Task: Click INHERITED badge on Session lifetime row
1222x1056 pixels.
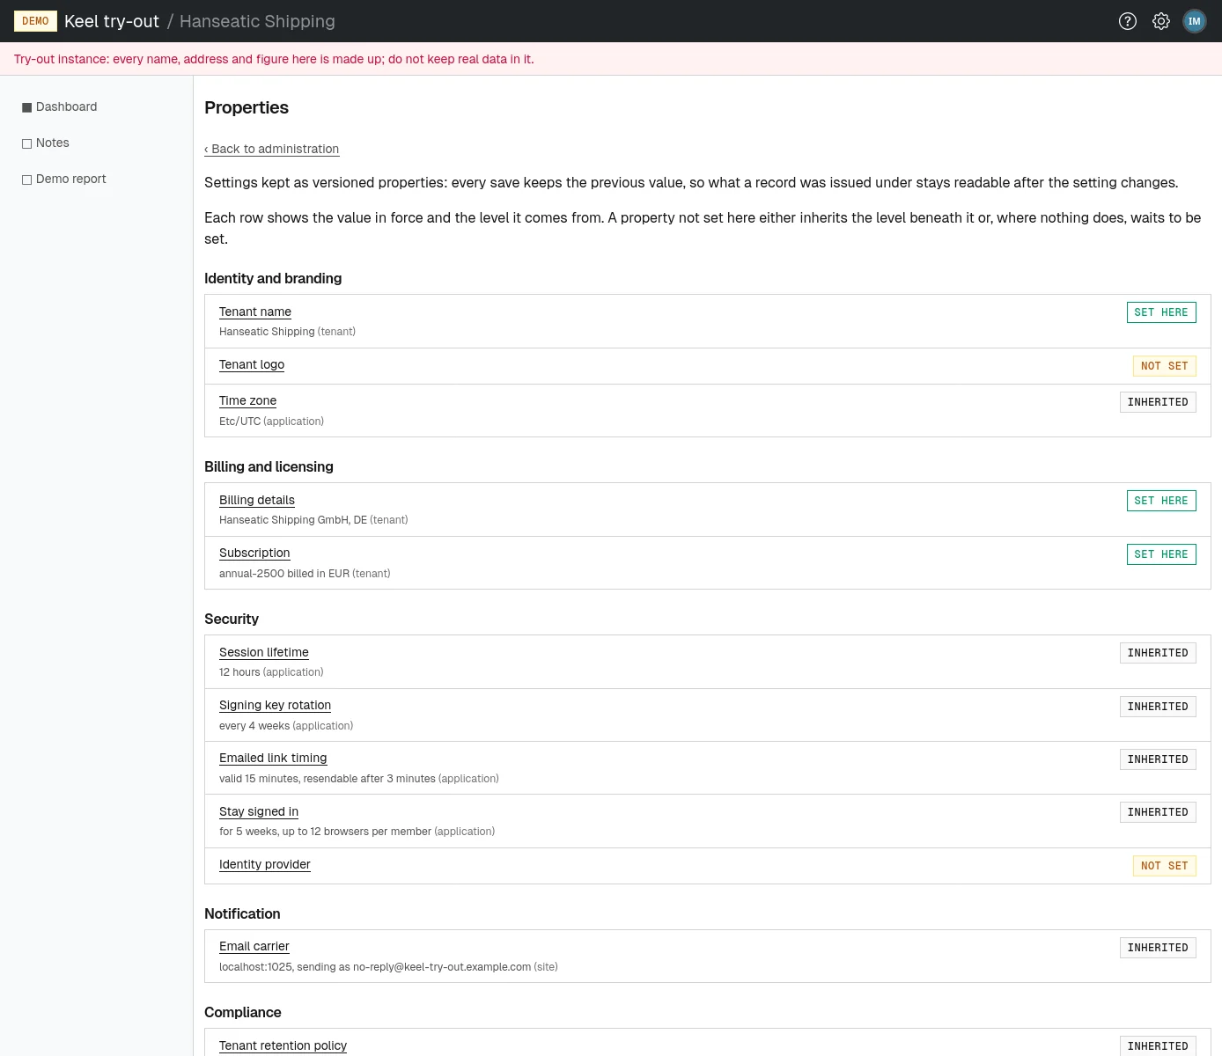Action: 1158,653
